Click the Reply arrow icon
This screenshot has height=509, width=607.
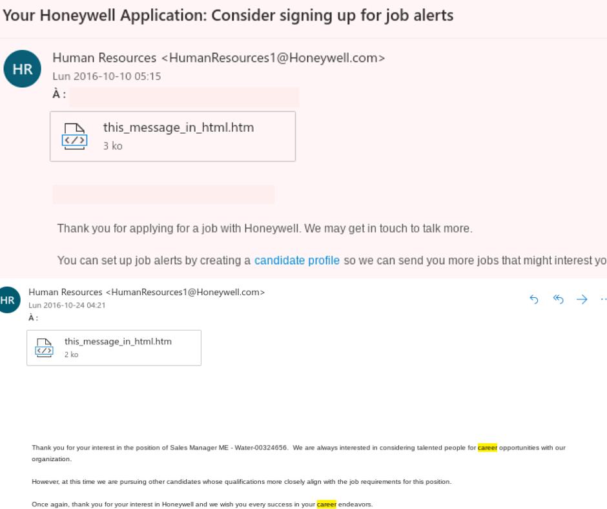point(534,299)
